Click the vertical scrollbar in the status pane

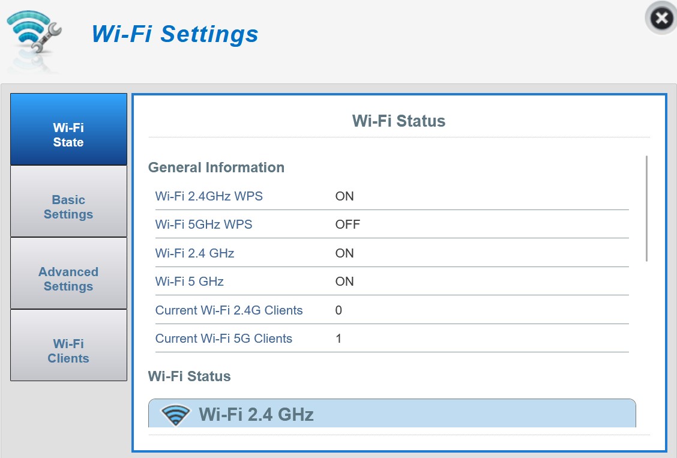(646, 208)
